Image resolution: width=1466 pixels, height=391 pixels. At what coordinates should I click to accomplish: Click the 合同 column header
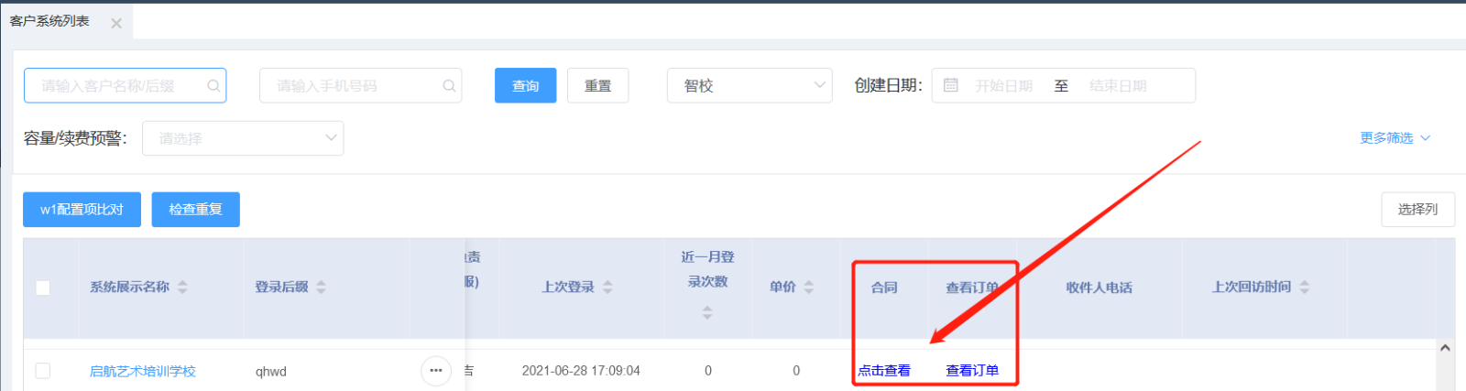pos(884,288)
